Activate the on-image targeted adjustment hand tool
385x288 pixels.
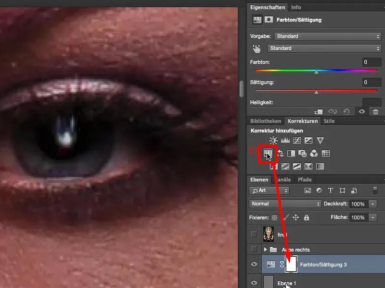[x=257, y=48]
